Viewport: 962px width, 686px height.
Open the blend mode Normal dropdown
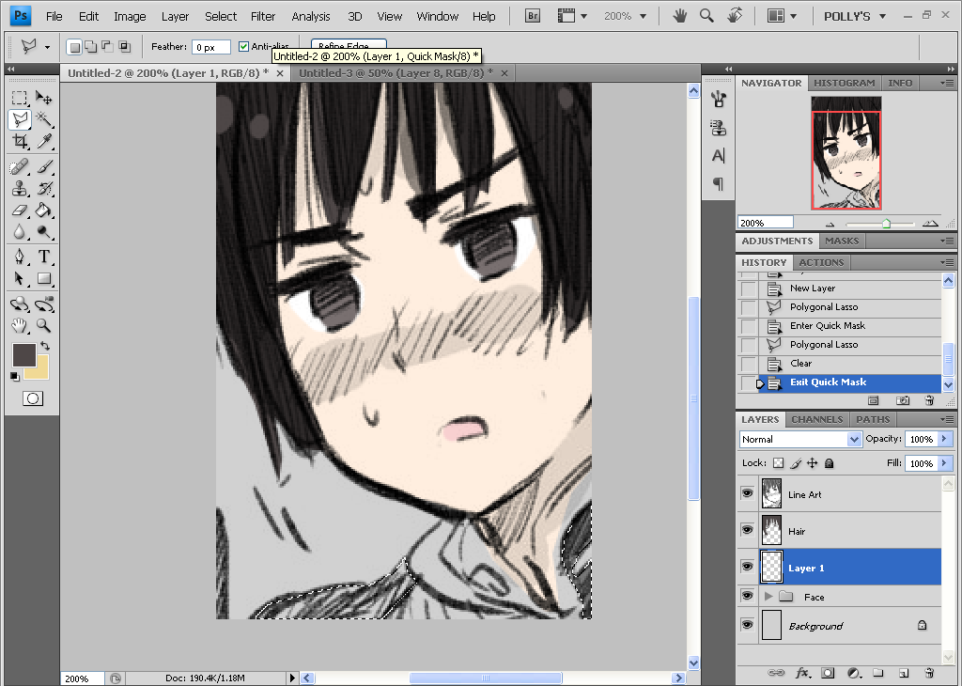(x=854, y=440)
